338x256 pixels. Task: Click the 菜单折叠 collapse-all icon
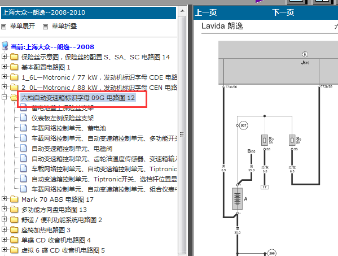click(x=45, y=27)
